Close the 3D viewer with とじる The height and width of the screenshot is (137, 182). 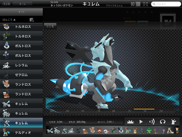[x=50, y=26]
